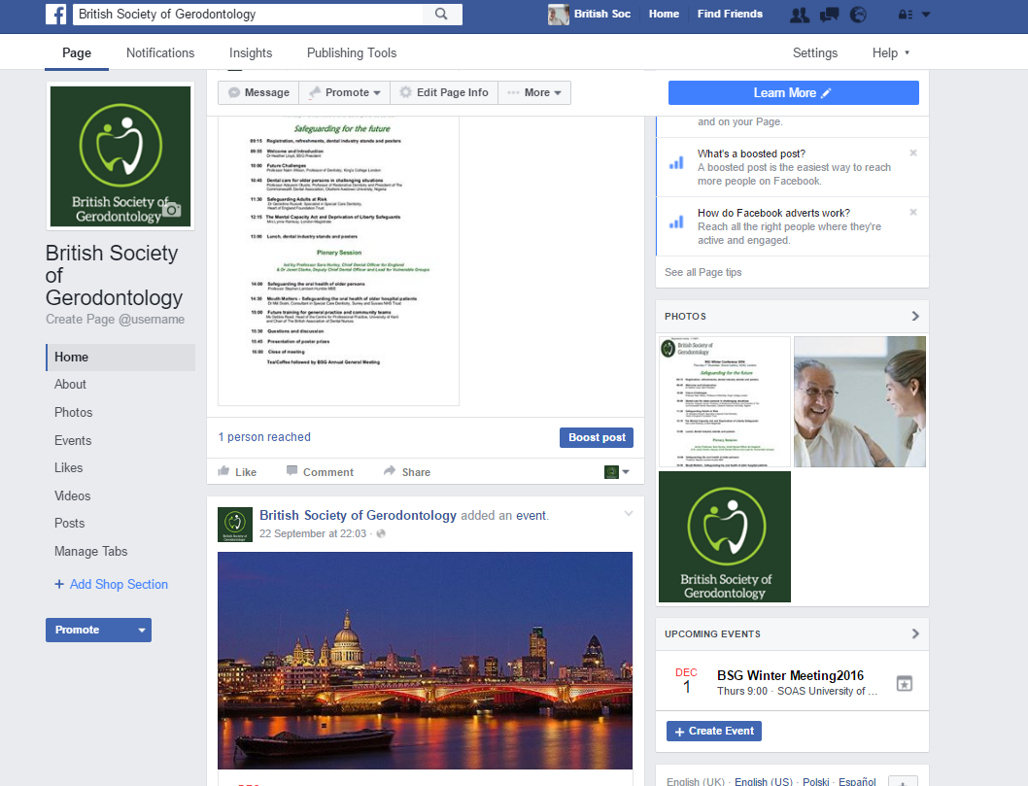The image size is (1028, 786).
Task: Click the profile picture in top bar
Action: [558, 14]
